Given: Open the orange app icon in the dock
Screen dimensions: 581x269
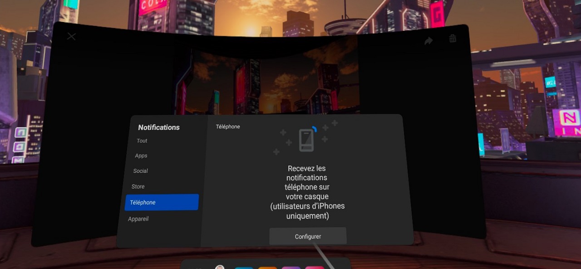Looking at the screenshot, I should point(268,268).
